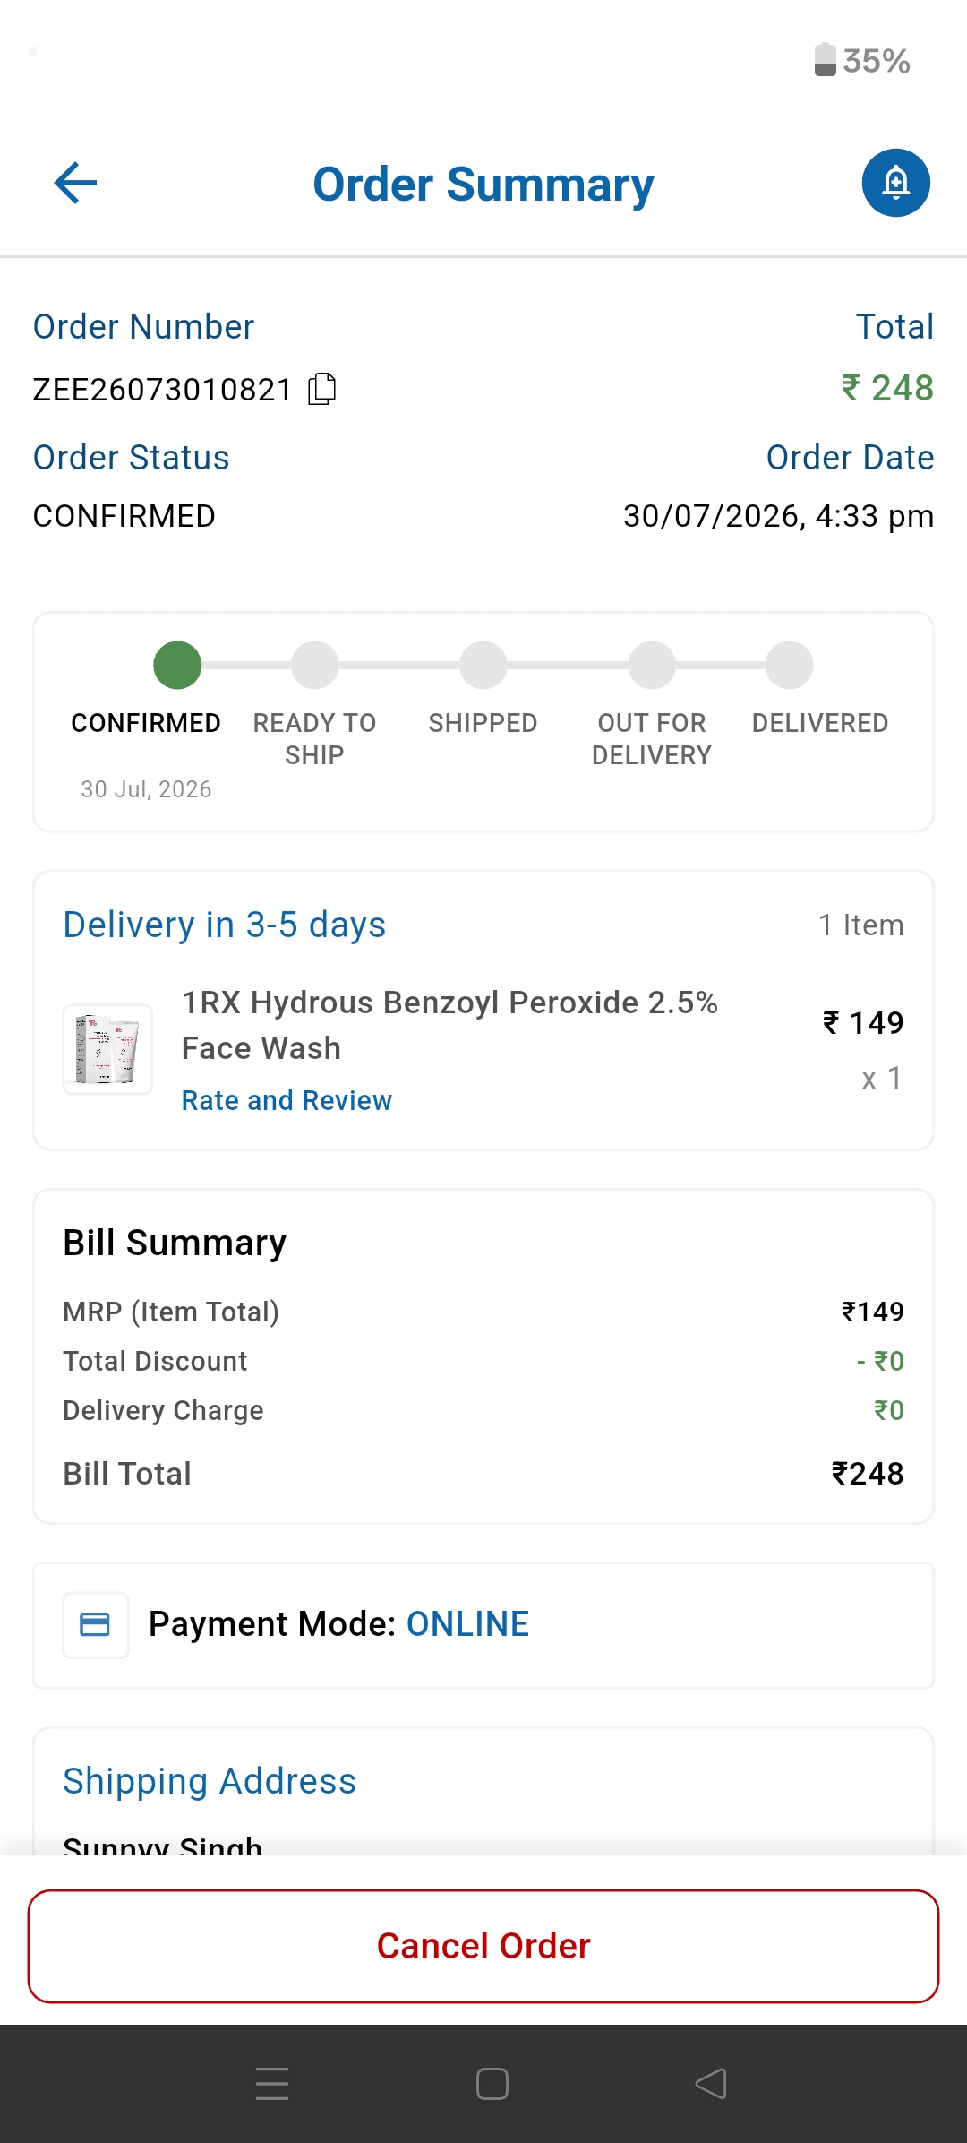Tap the order number ZEE26073010821 text
The height and width of the screenshot is (2143, 967).
(x=162, y=390)
